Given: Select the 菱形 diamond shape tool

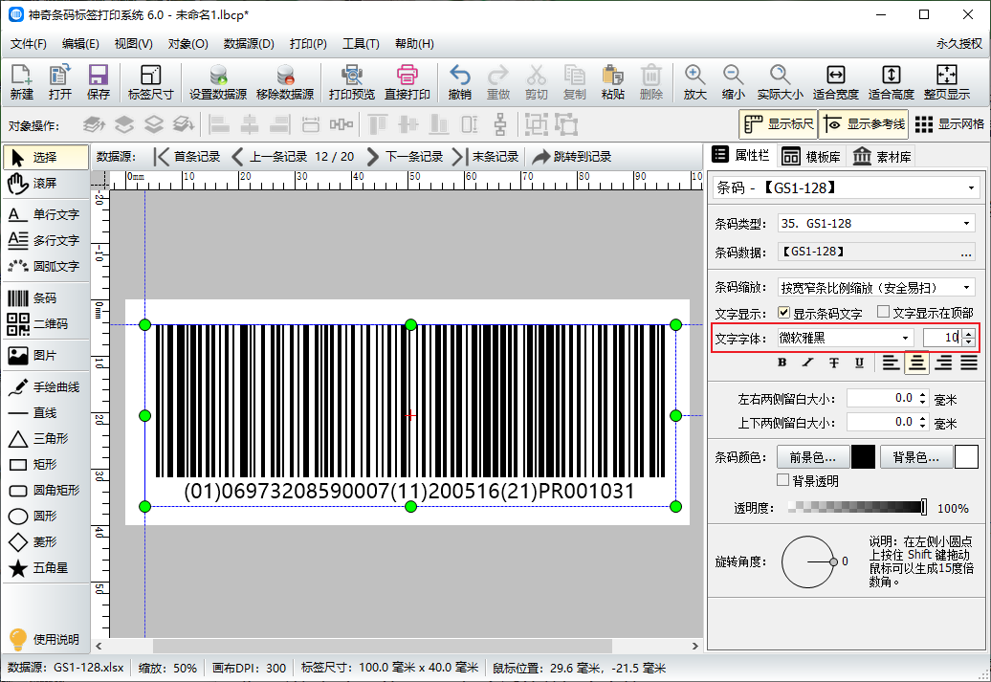Looking at the screenshot, I should tap(46, 542).
